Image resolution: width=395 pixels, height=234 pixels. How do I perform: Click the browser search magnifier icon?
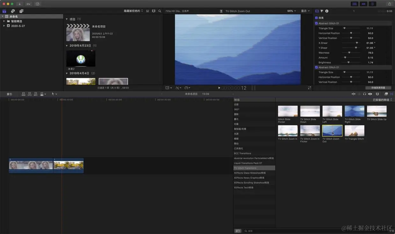tap(160, 11)
